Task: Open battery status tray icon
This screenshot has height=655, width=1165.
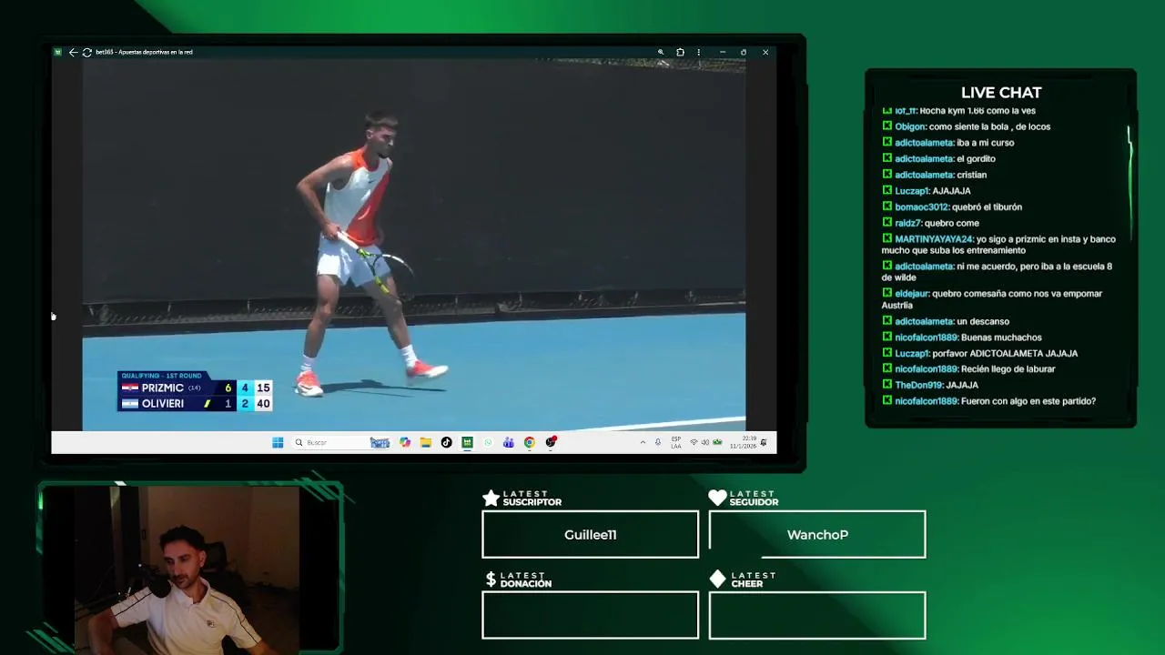Action: 717,442
